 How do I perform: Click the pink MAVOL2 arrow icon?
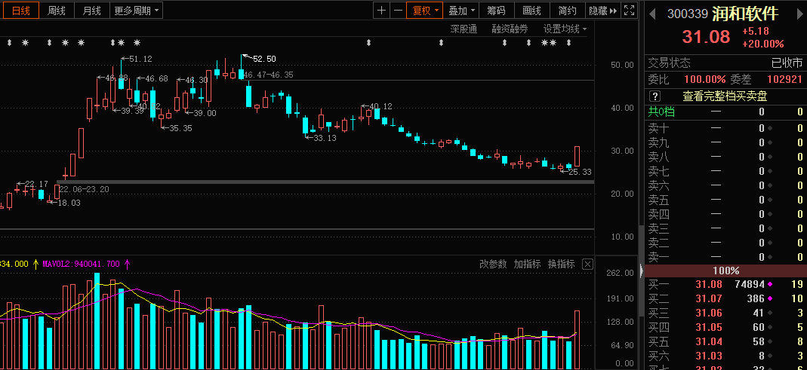127,264
